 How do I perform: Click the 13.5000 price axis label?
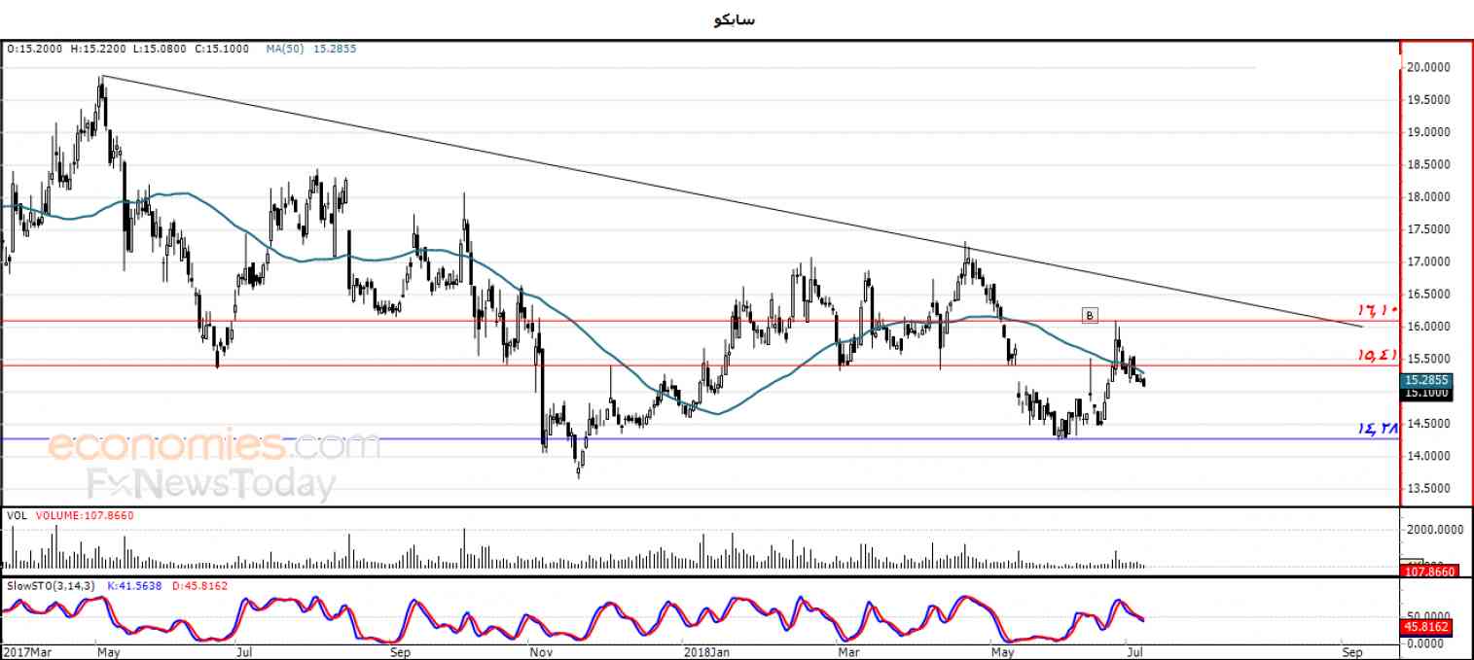coord(1429,489)
